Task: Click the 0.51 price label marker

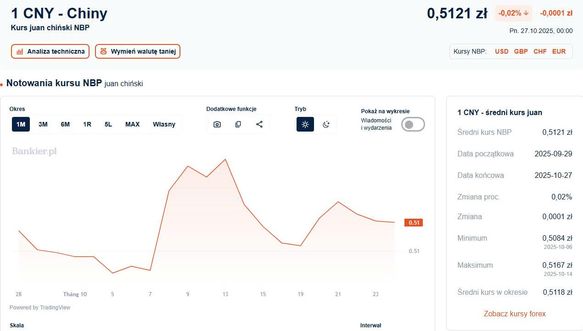Action: pos(413,223)
